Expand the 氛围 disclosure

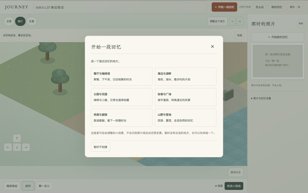[x=219, y=186]
